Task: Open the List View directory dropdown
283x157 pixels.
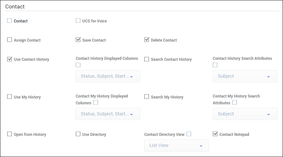Action: [176, 146]
